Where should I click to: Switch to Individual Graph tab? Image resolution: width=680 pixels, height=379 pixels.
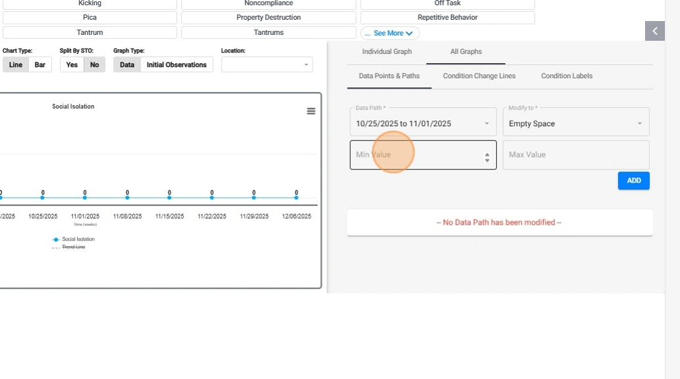[387, 51]
